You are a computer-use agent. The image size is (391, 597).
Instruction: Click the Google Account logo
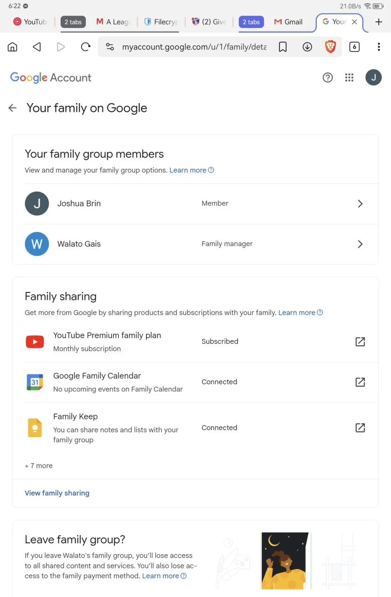(51, 78)
